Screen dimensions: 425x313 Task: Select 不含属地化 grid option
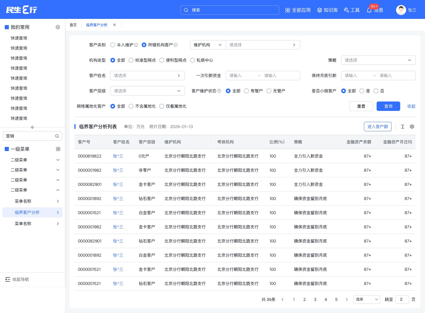[131, 106]
